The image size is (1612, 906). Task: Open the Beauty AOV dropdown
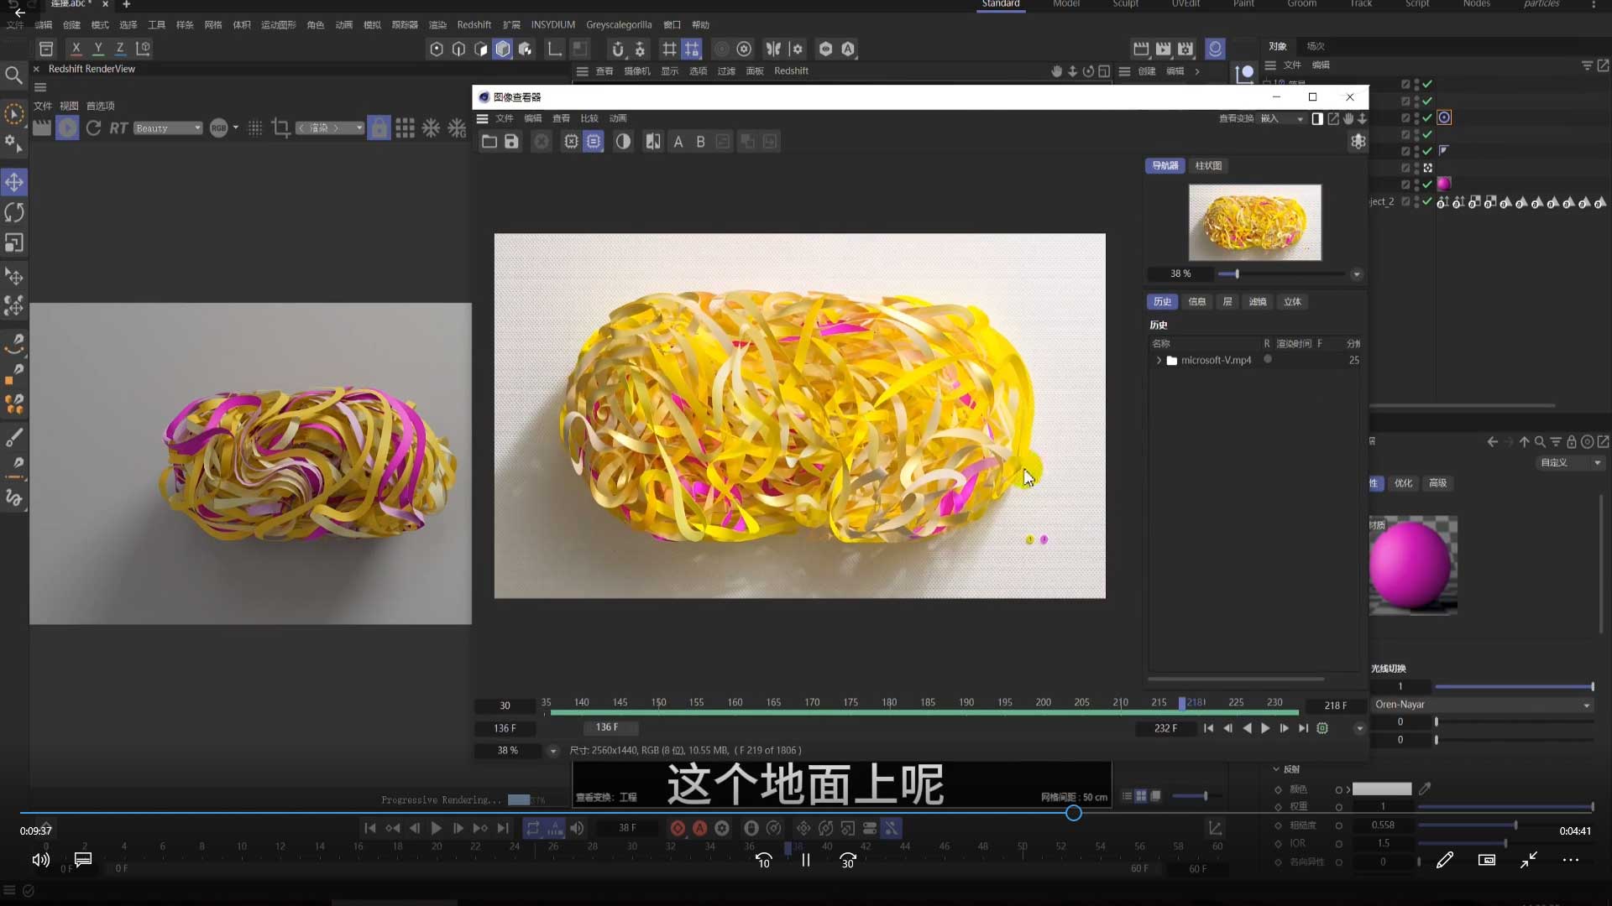(x=168, y=128)
